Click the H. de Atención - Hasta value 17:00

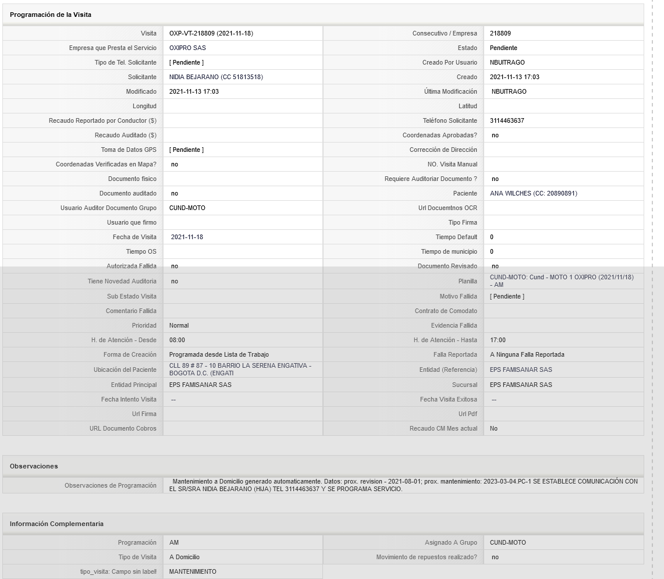pyautogui.click(x=498, y=340)
